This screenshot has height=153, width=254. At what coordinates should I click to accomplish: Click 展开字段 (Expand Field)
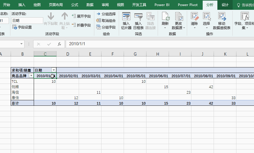coord(81,16)
